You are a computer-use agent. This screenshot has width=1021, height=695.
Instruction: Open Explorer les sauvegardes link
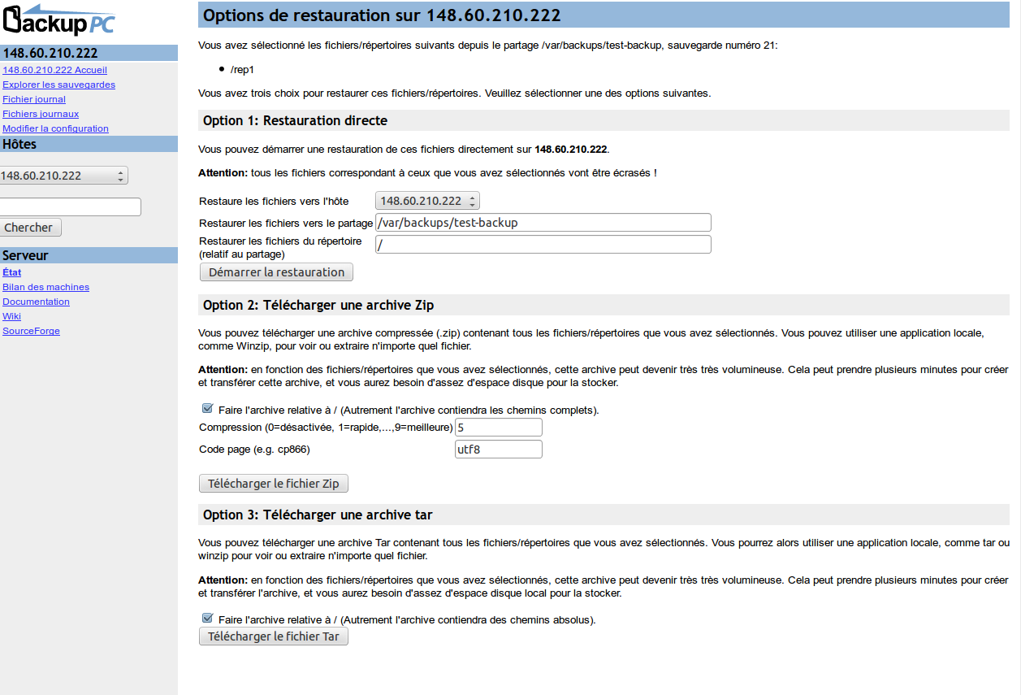pos(58,85)
